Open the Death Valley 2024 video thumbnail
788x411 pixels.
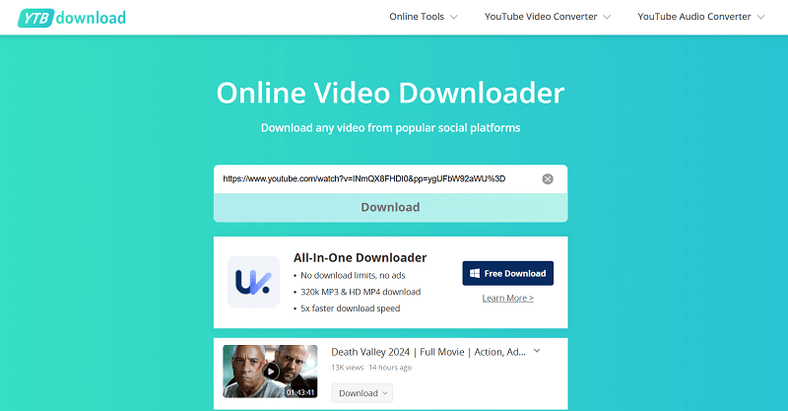point(270,372)
